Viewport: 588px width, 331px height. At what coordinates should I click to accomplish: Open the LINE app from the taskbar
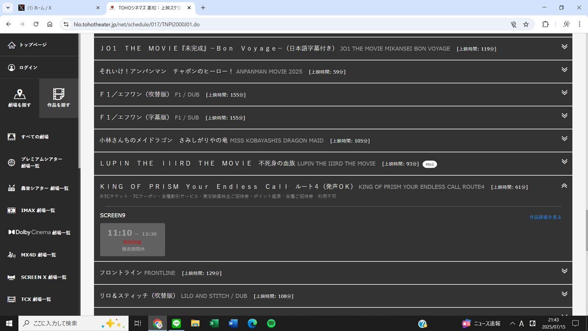[x=176, y=324]
